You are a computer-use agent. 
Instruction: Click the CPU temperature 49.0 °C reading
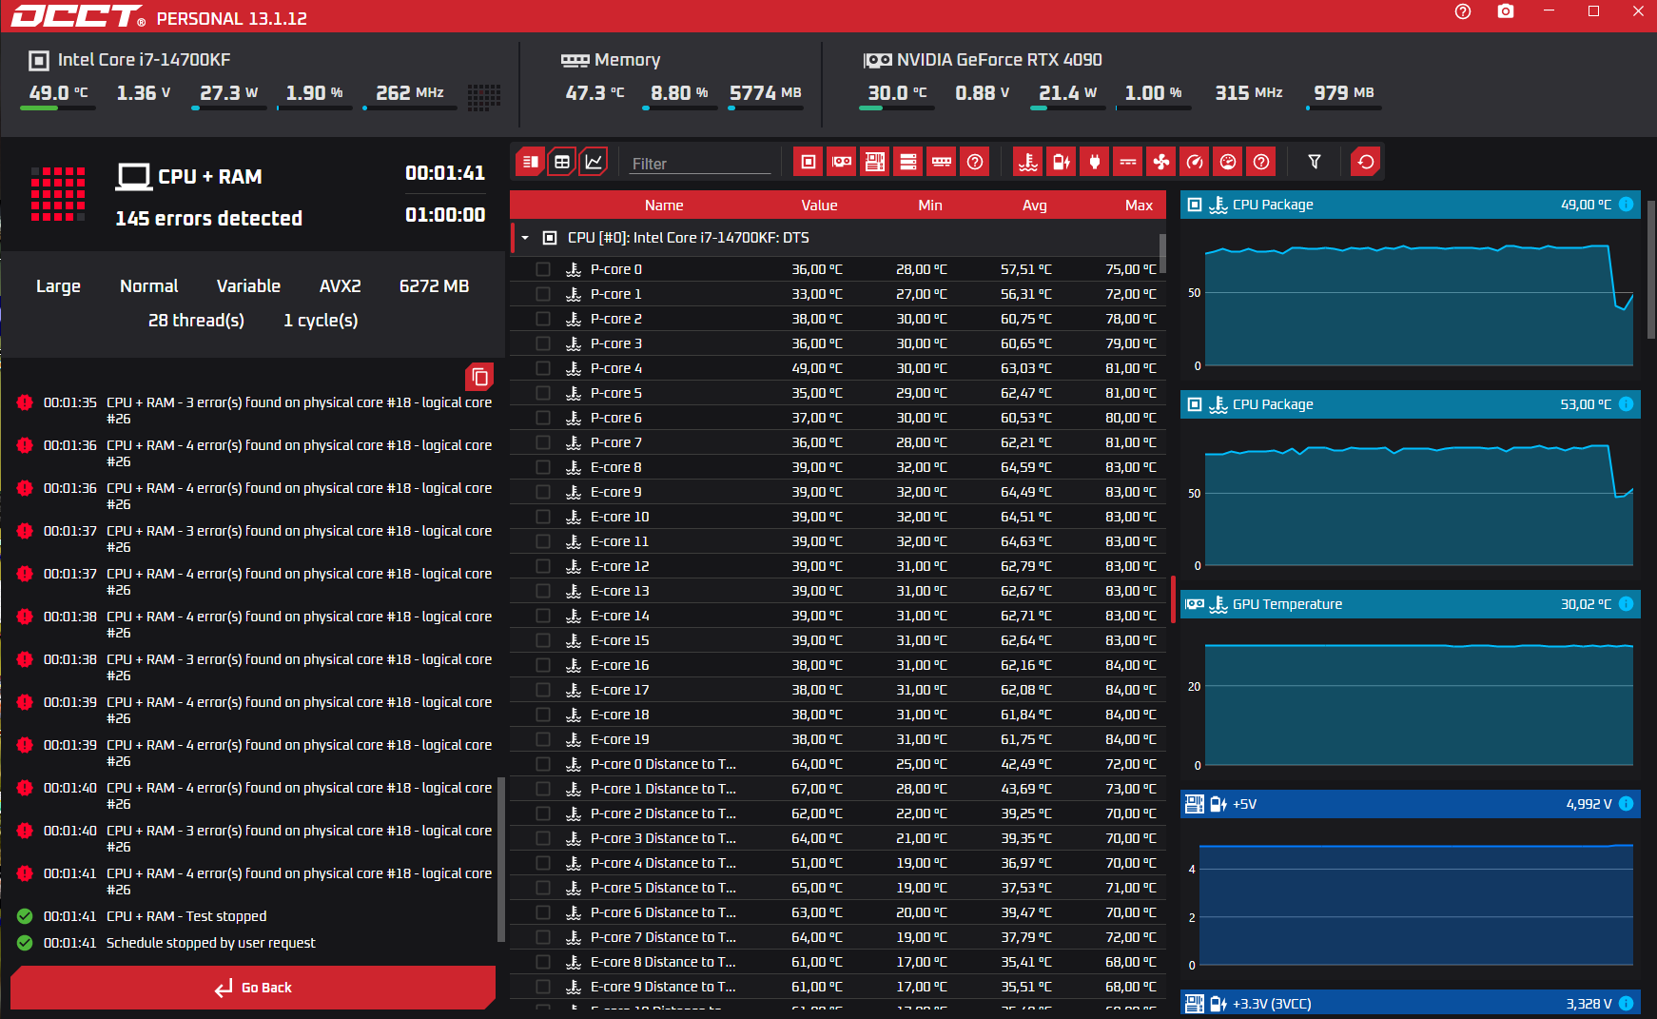click(x=58, y=92)
